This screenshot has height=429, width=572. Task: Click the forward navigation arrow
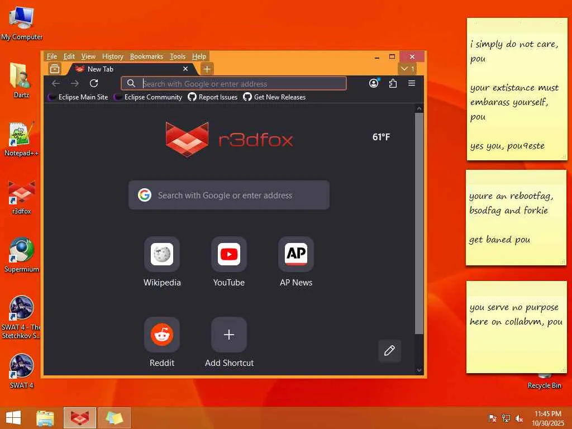pyautogui.click(x=75, y=84)
